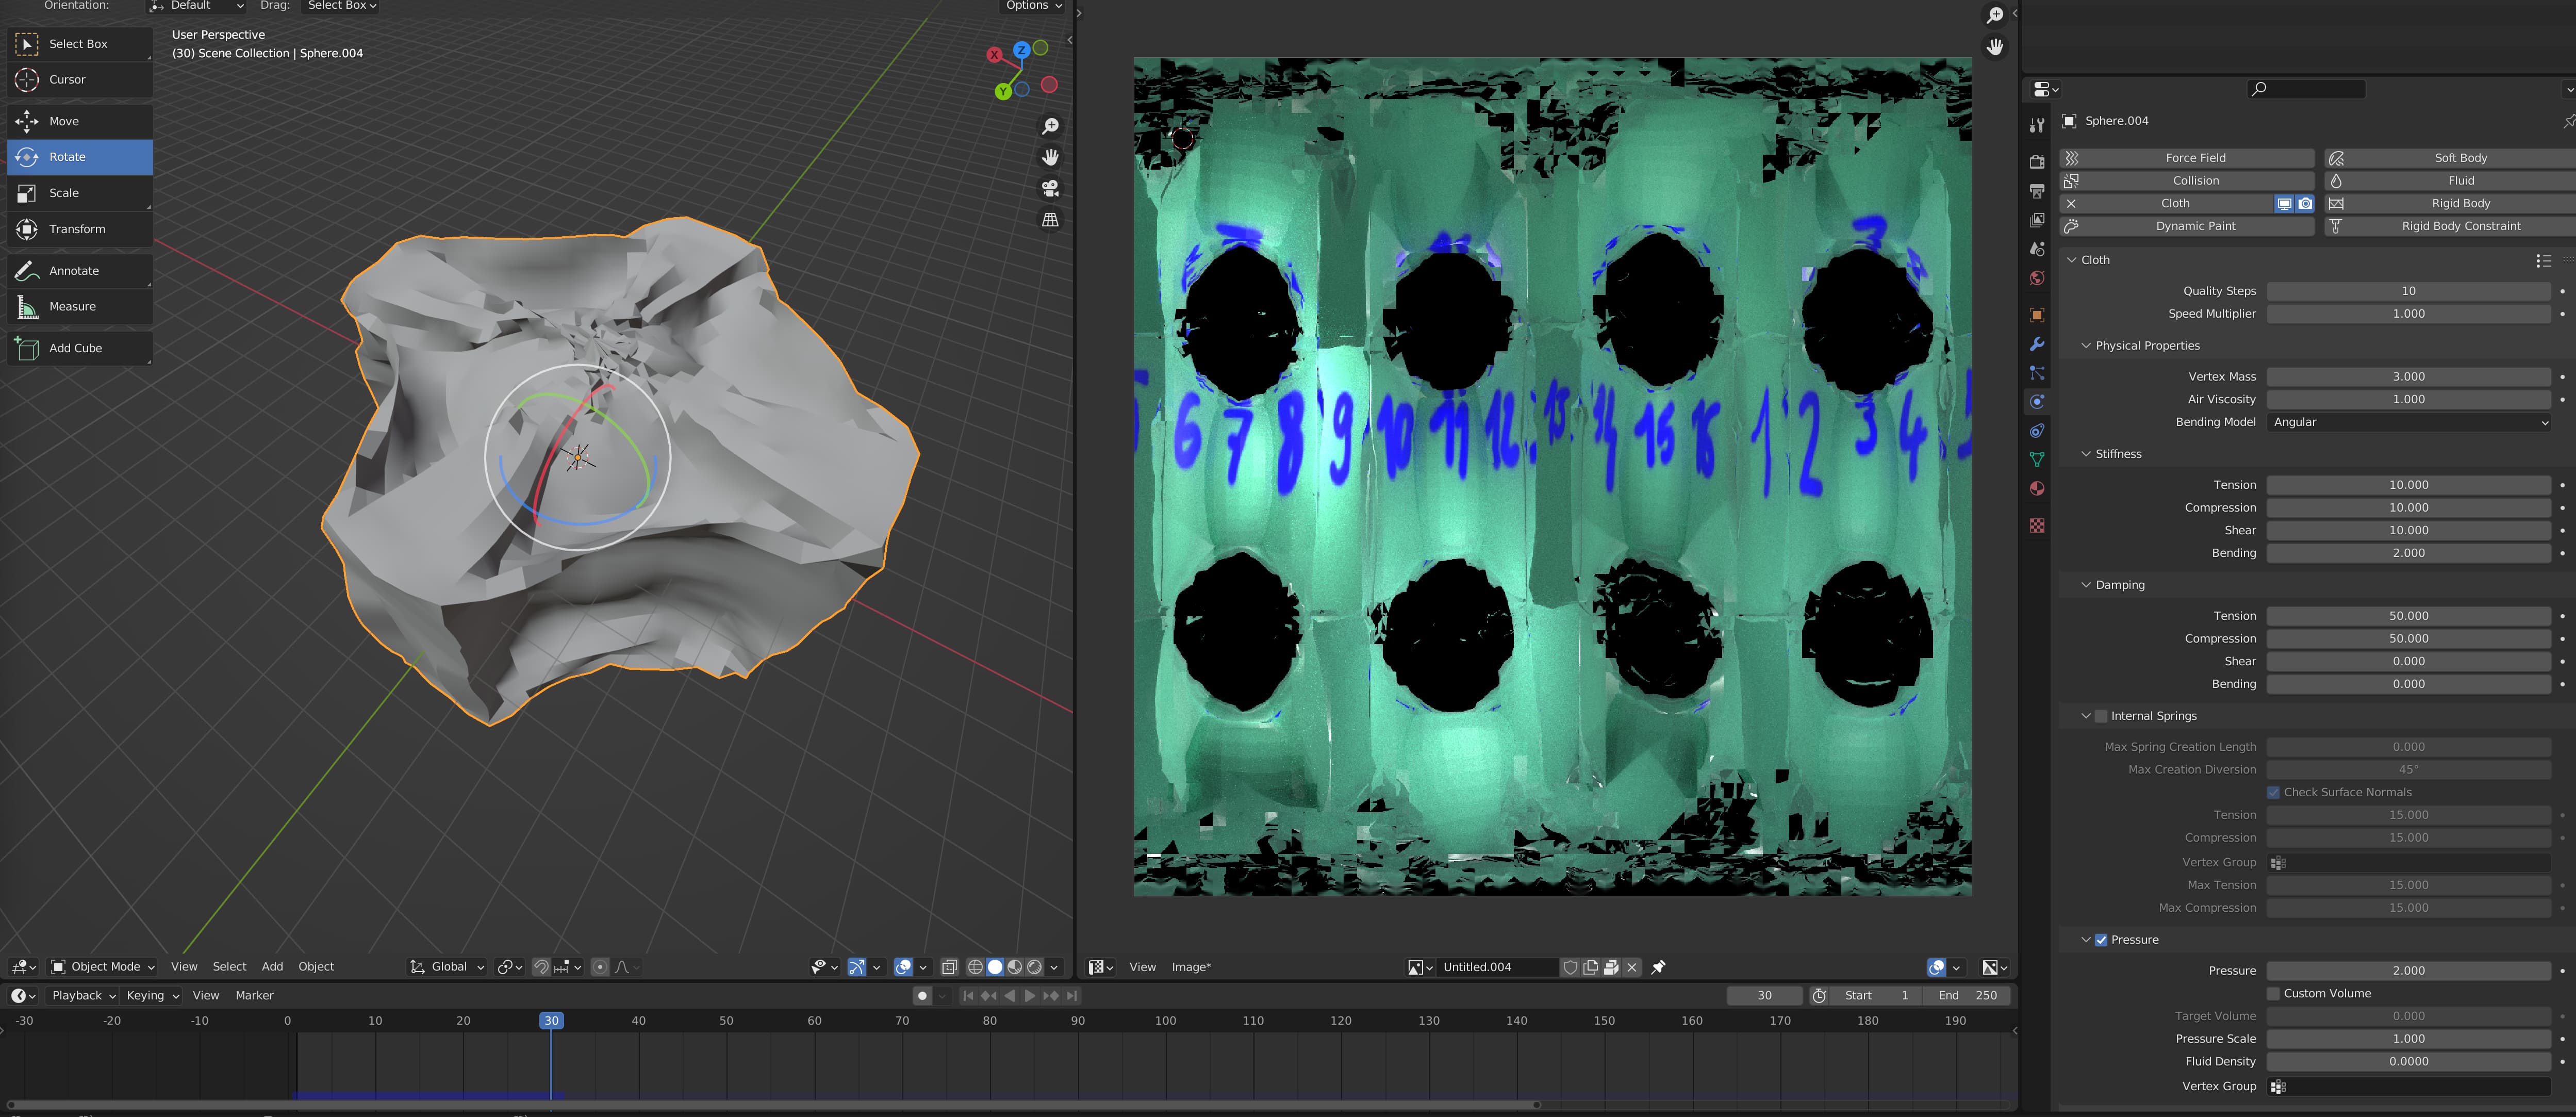Viewport: 2576px width, 1117px height.
Task: Pick the Annotate tool
Action: pyautogui.click(x=80, y=271)
